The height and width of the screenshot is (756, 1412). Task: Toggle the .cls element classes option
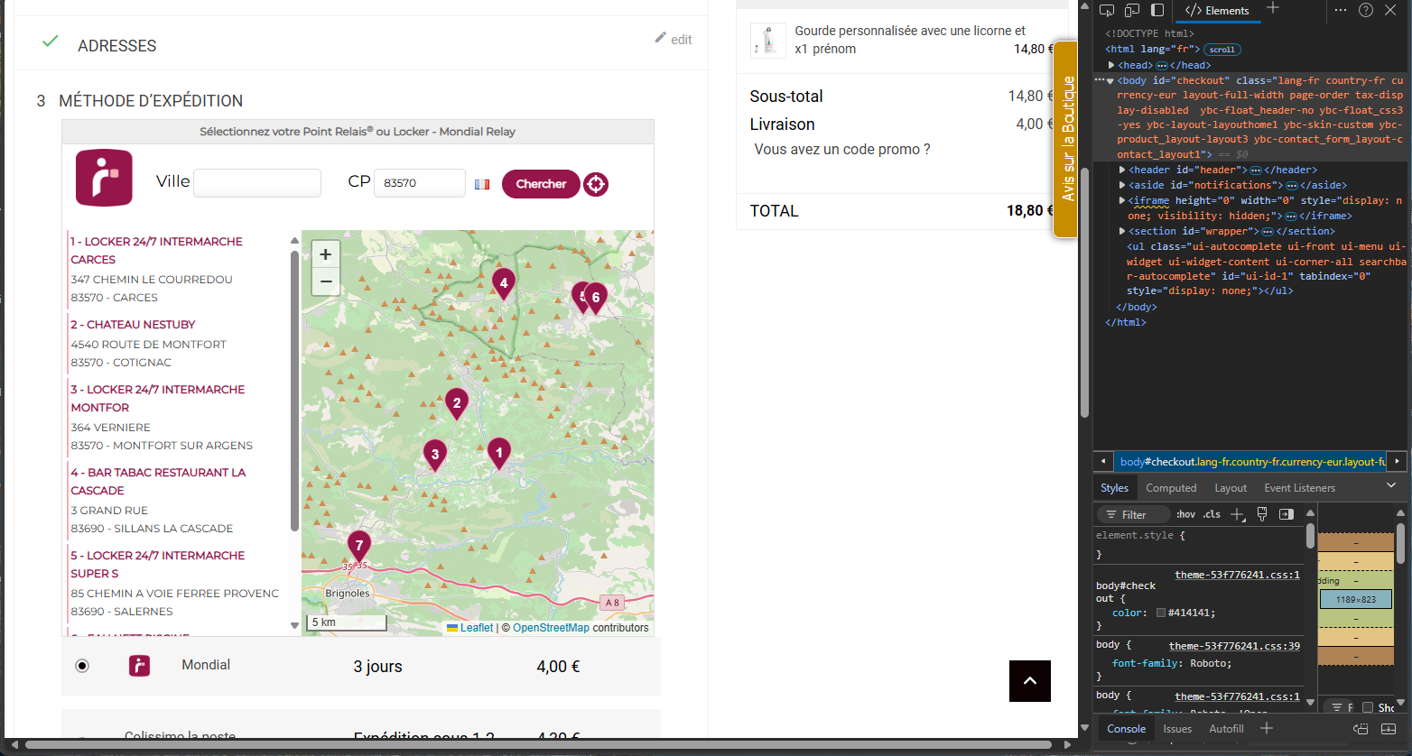pos(1212,514)
